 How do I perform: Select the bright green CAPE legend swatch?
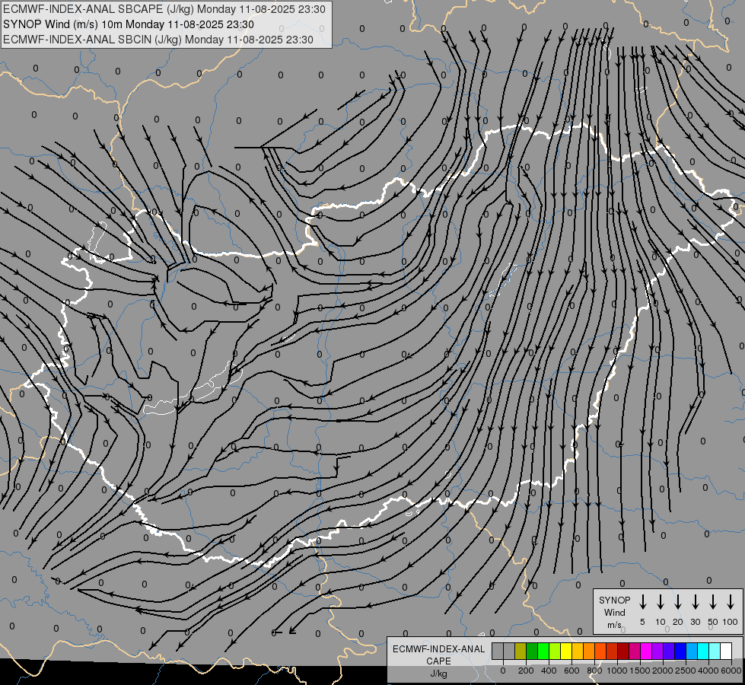coord(543,651)
